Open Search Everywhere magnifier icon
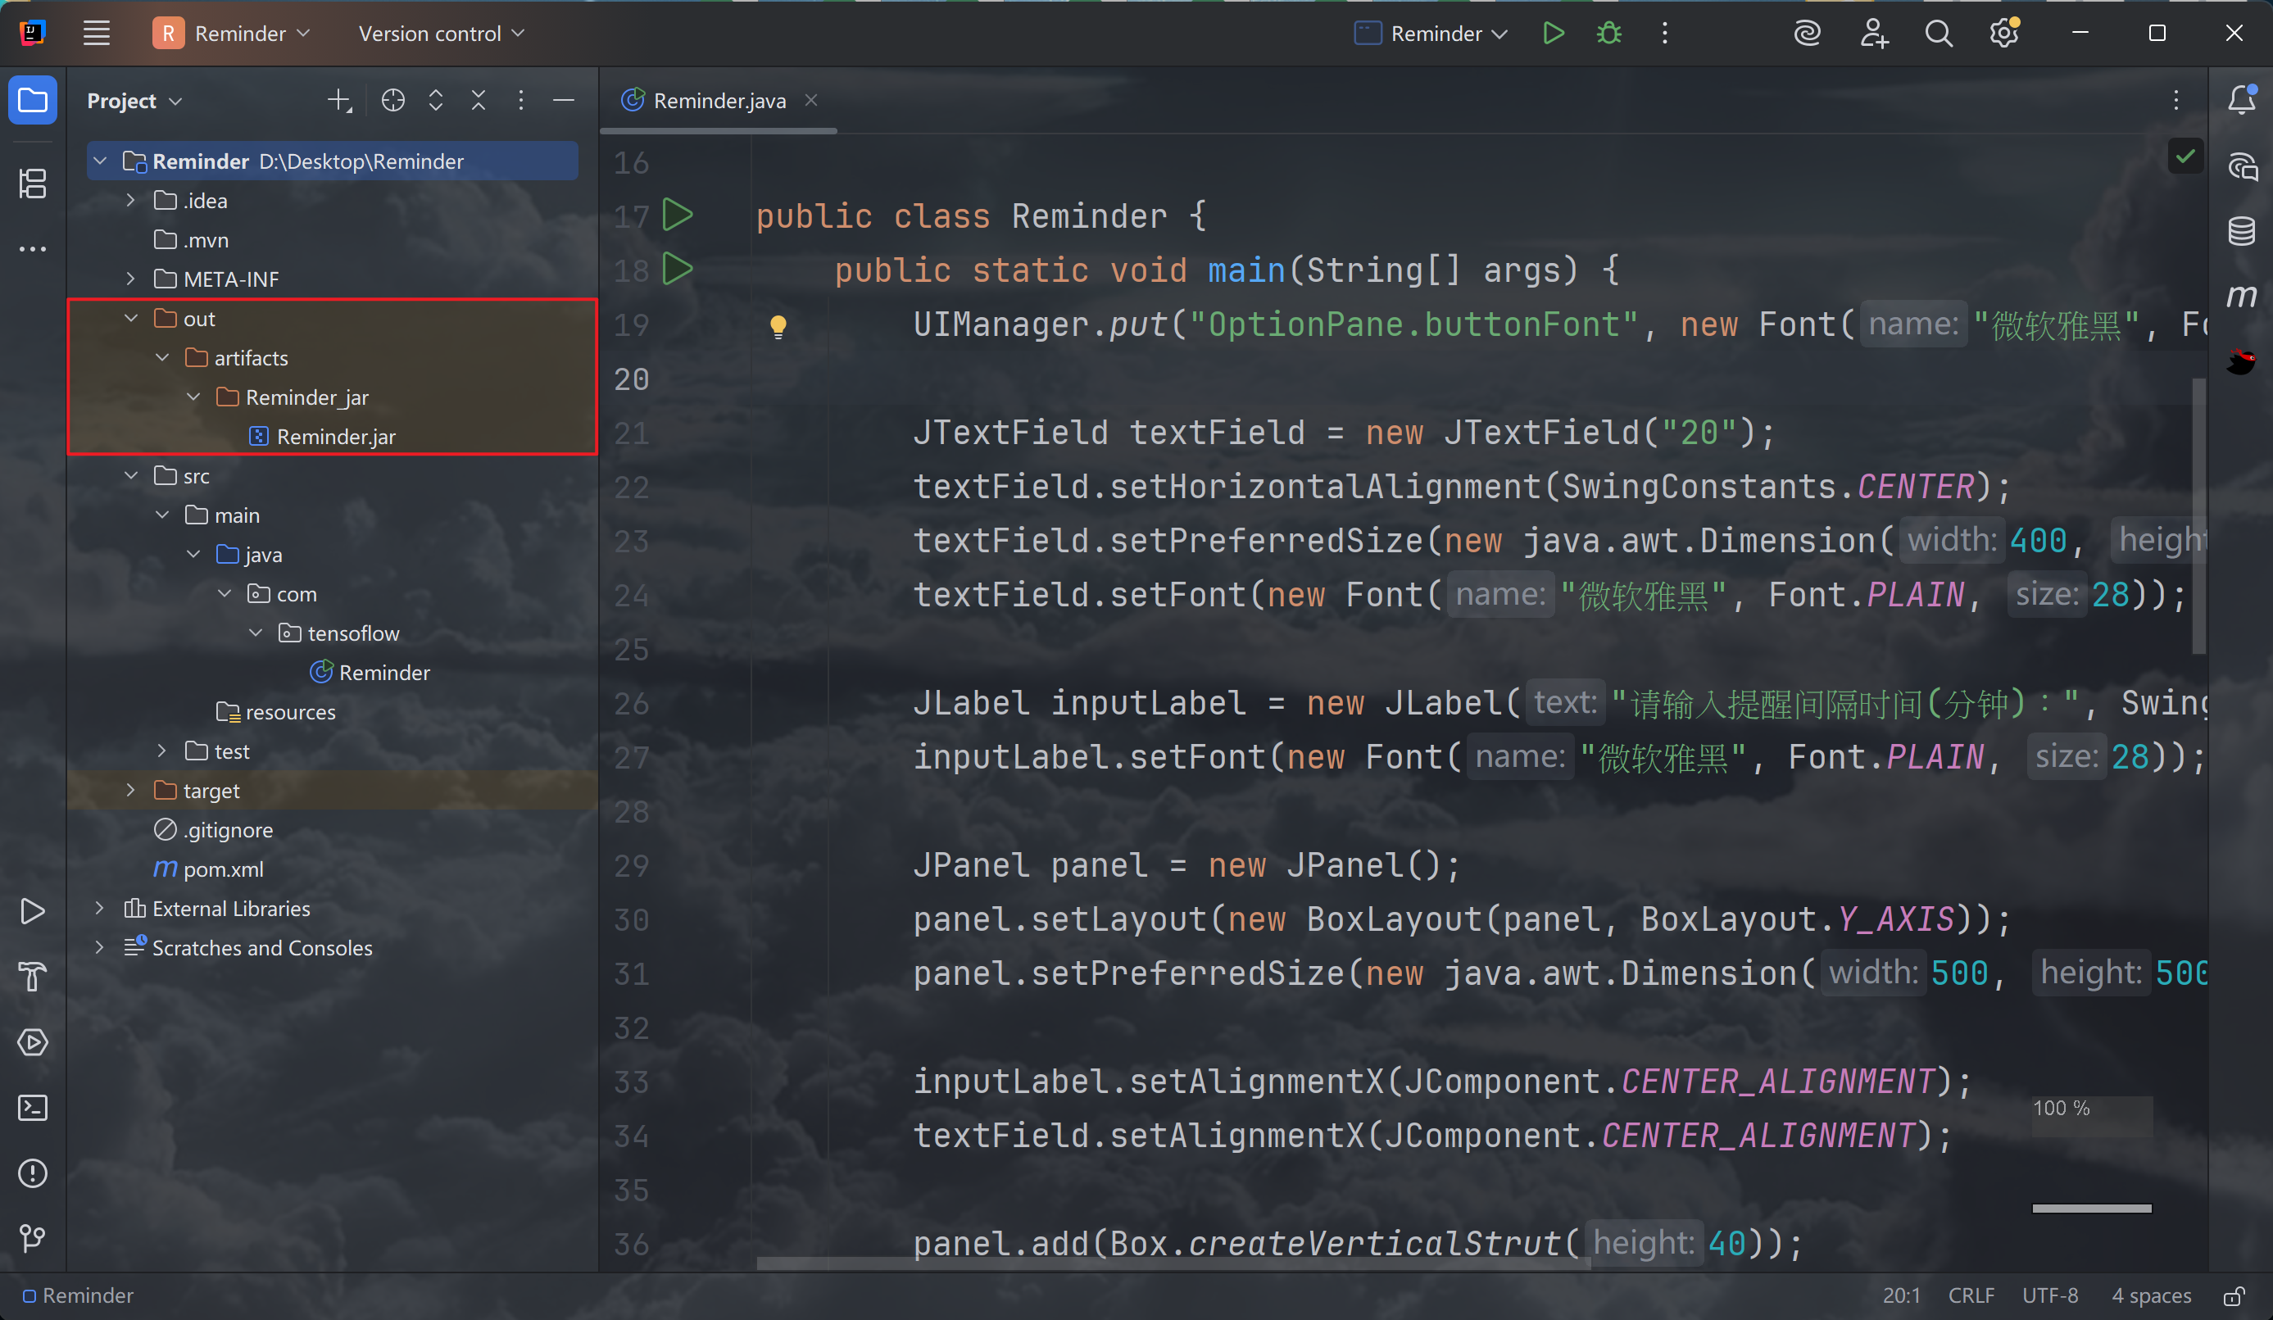The width and height of the screenshot is (2273, 1320). (1939, 34)
